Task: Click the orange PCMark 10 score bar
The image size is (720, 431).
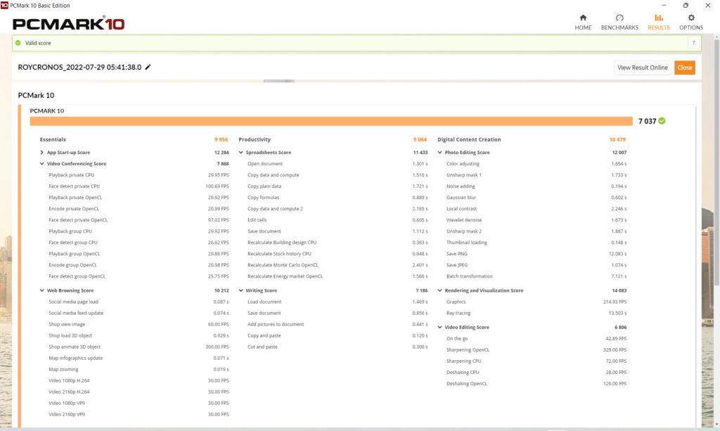Action: click(x=331, y=121)
